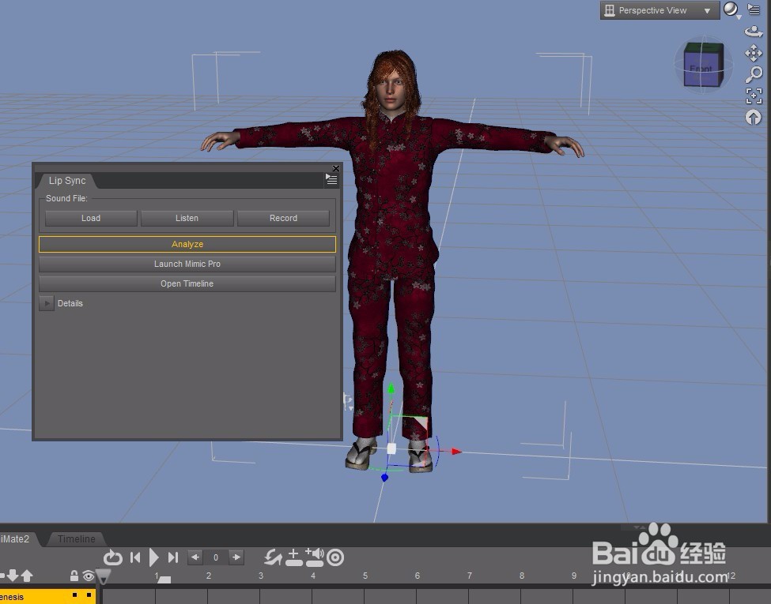Expand the Details section in Lip Sync
Image resolution: width=771 pixels, height=604 pixels.
click(47, 303)
